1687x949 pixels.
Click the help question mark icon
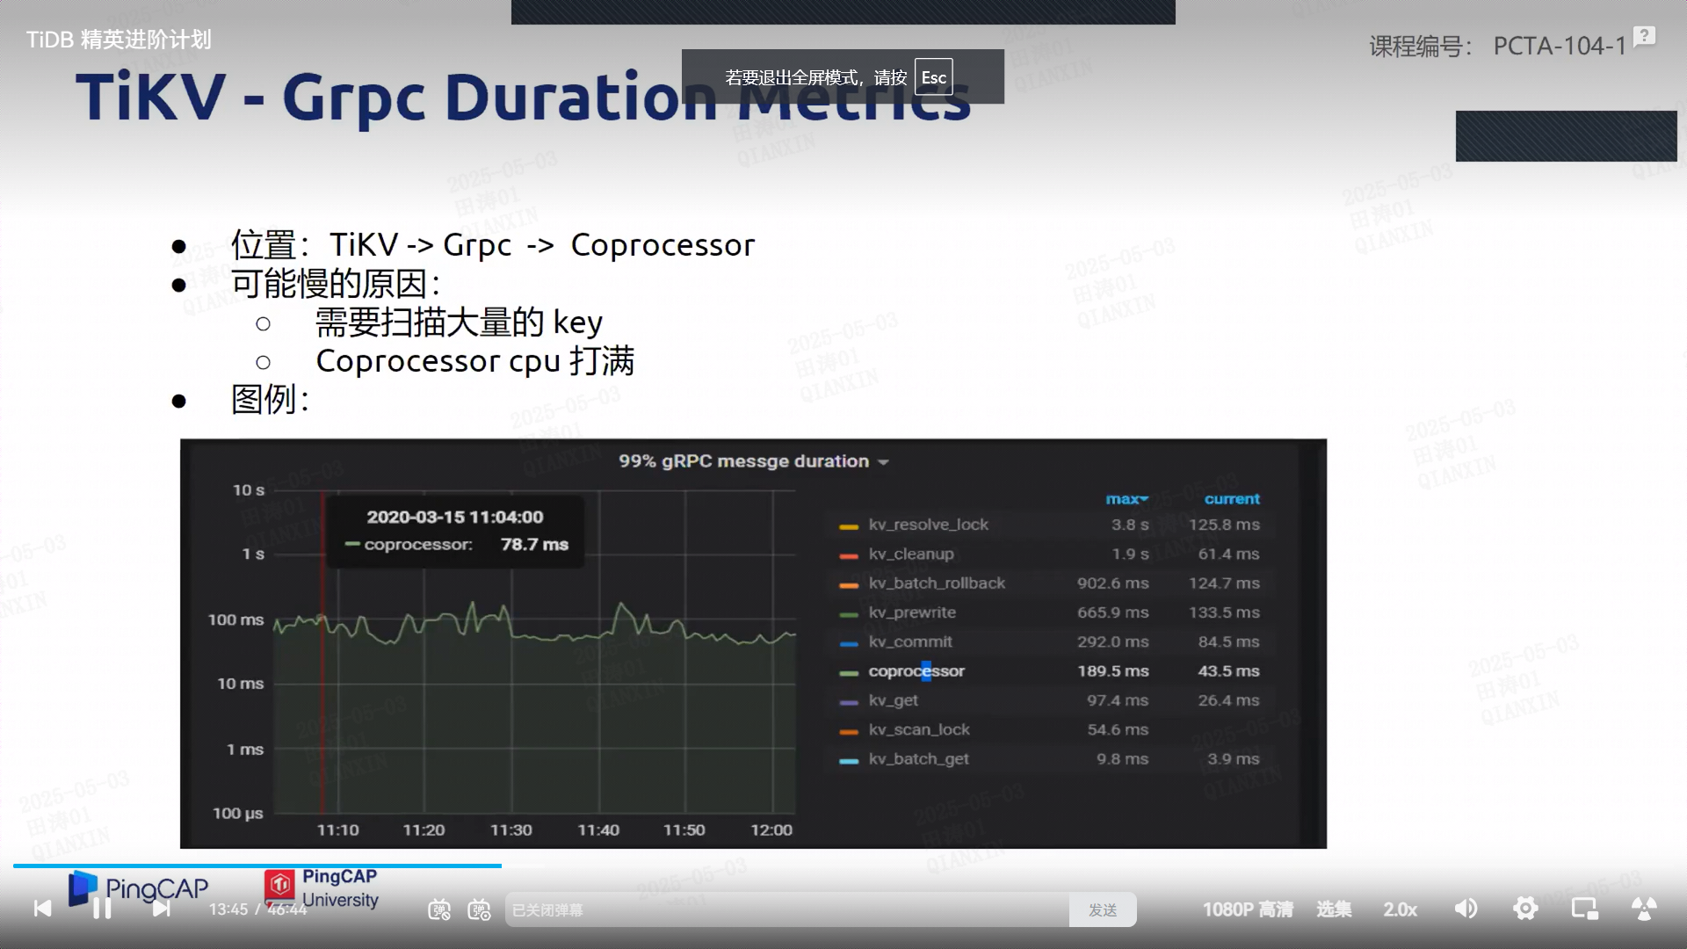[x=1644, y=36]
